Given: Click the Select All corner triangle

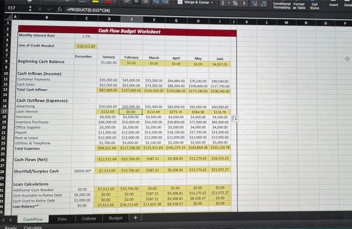Looking at the screenshot, I should click(9, 16).
